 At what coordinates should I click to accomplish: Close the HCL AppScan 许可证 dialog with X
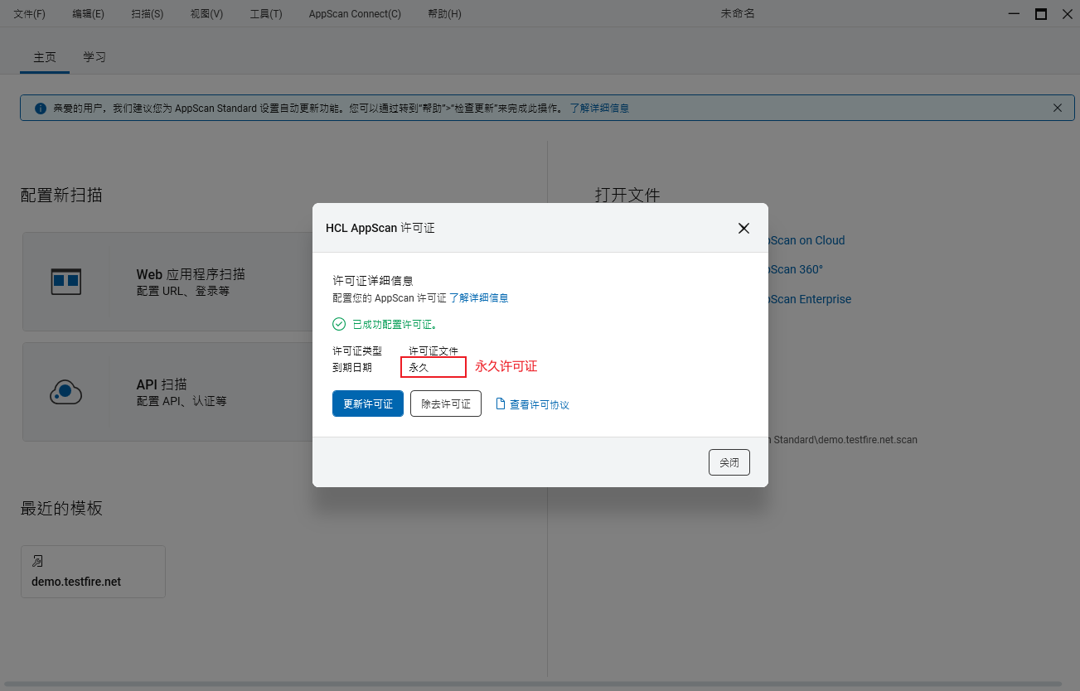743,228
